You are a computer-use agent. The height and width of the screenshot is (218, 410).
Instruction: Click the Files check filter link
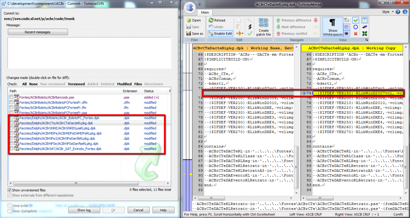pyautogui.click(x=138, y=84)
